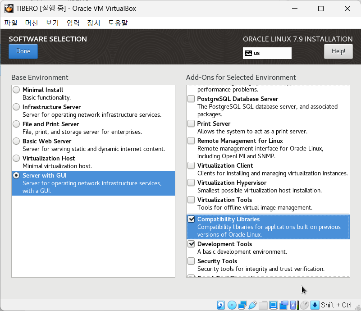Open the 장치 menu
The width and height of the screenshot is (361, 311).
click(94, 23)
